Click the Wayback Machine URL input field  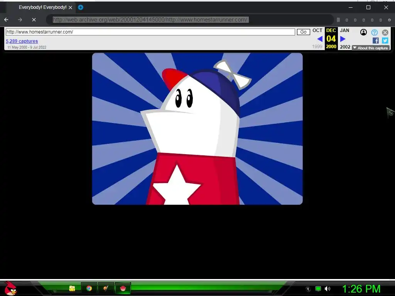150,32
